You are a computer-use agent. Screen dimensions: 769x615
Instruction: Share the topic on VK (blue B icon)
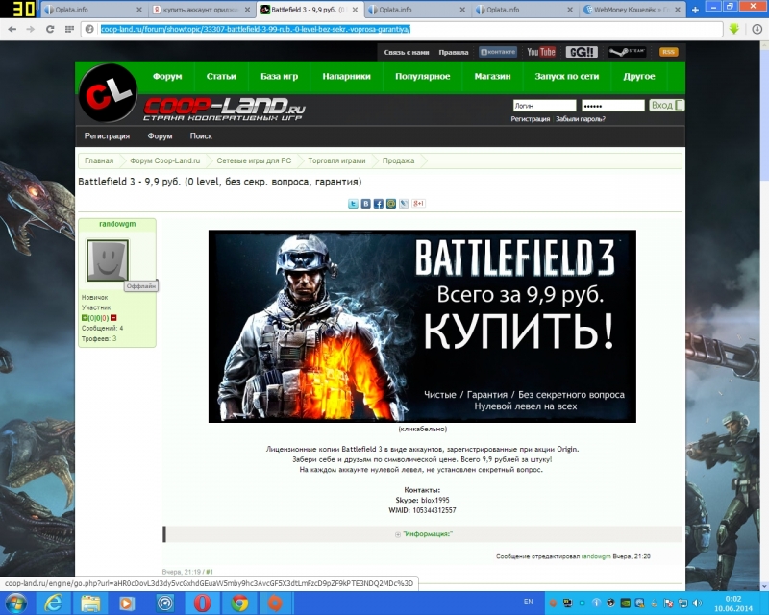point(366,204)
